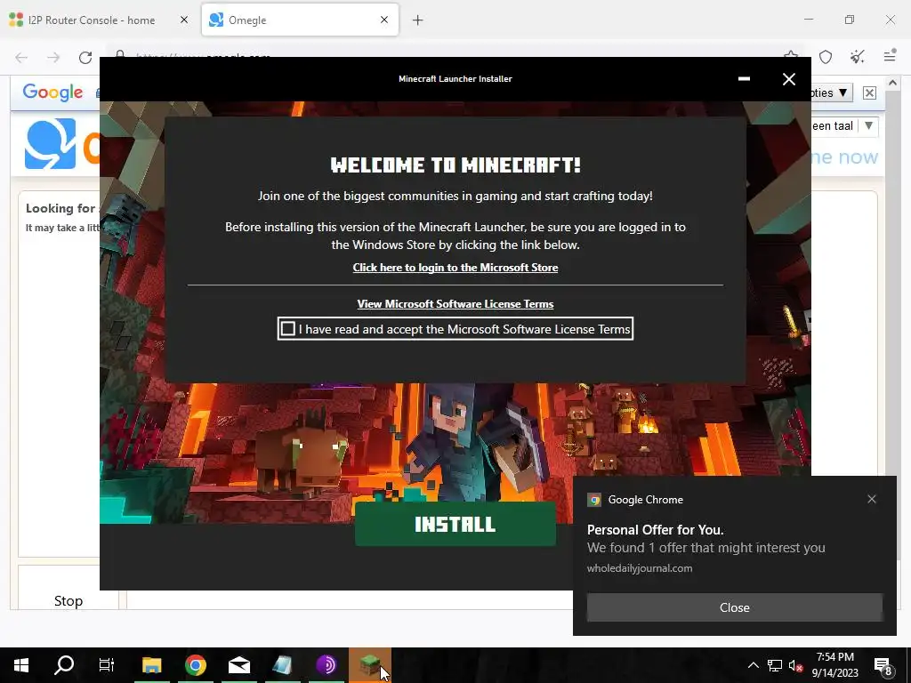Click the Omegle logo icon
This screenshot has height=683, width=911.
[x=50, y=143]
